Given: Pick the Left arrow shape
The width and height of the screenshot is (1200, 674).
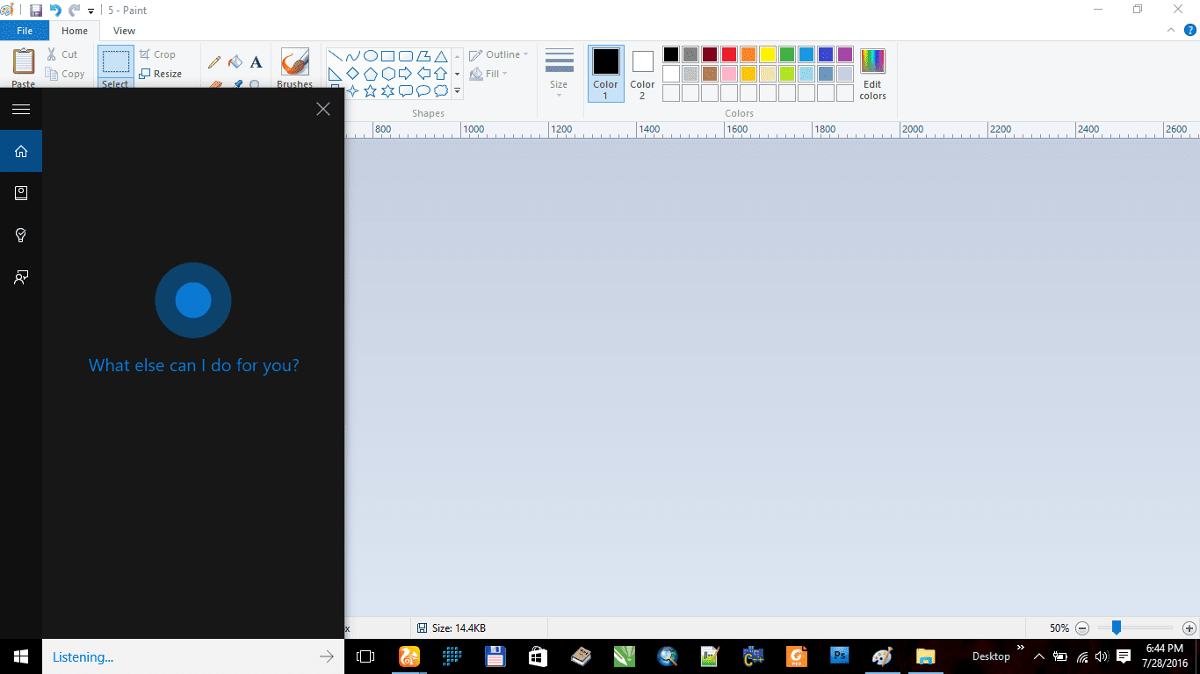Looking at the screenshot, I should (x=423, y=74).
